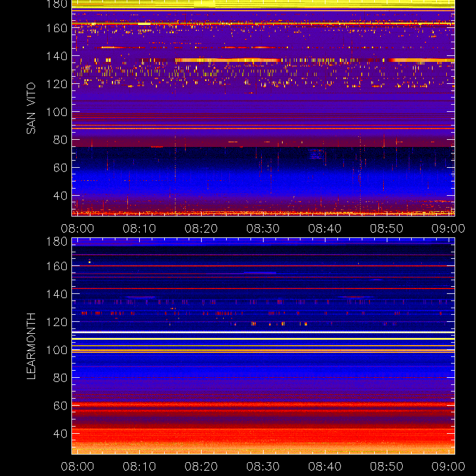This screenshot has height=476, width=476.
Task: Click the 08:20 time label under the Learmonth plot
Action: [x=201, y=466]
